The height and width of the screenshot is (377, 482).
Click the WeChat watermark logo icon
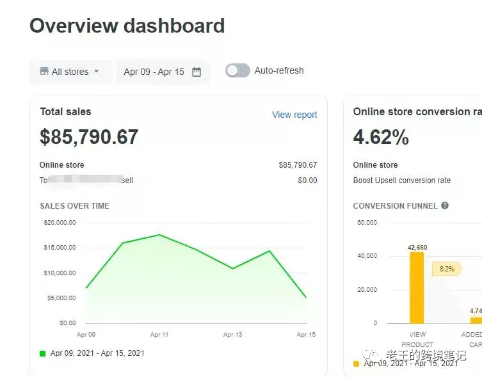370,355
